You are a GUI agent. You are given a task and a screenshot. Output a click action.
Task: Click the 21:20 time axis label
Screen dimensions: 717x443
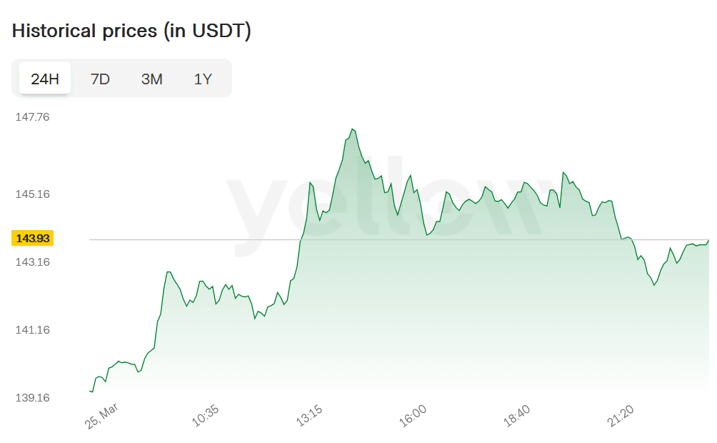(x=621, y=416)
